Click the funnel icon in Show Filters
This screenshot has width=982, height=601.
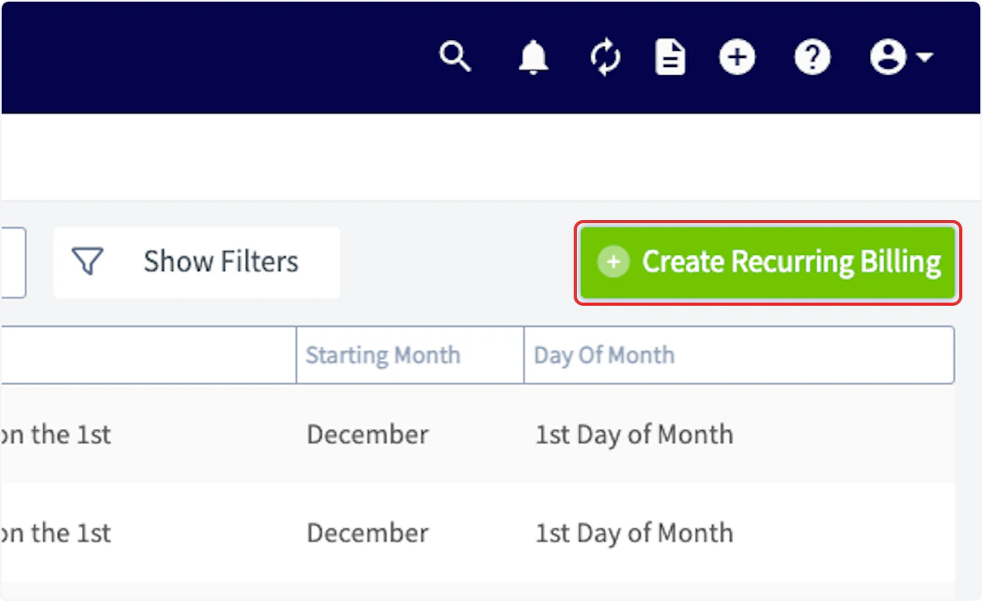coord(87,262)
